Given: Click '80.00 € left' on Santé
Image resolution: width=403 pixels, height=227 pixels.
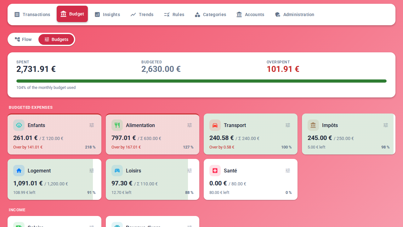Looking at the screenshot, I should 219,193.
